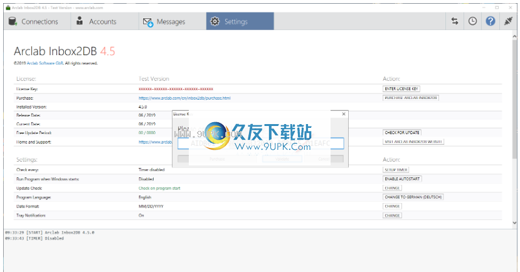Screen dimensions: 520x272
Task: Click the Check For Update button
Action: click(x=402, y=132)
